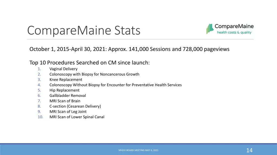Screen dimensions: 277x155
Task: Click the 'MRI Scan of Leg Joint' entry
Action: [x=68, y=112]
